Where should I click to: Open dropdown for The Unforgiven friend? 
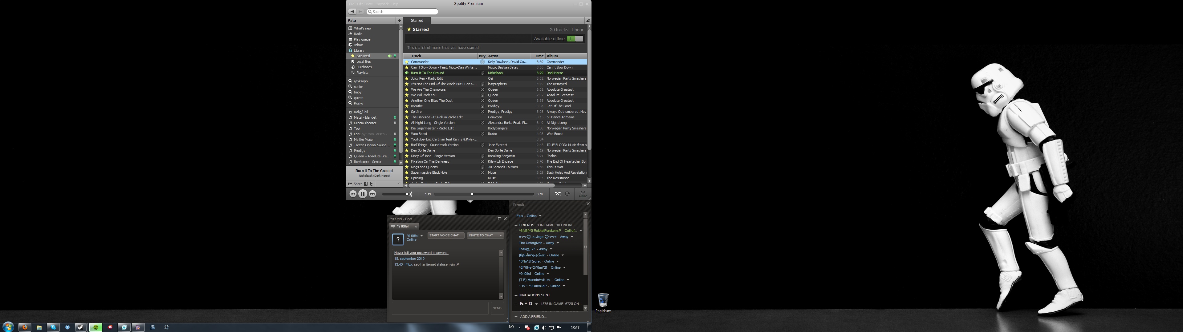point(558,243)
